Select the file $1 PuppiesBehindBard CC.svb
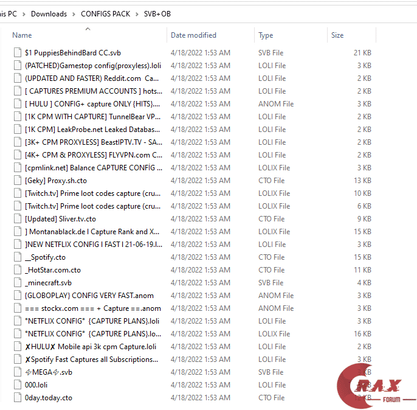The image size is (417, 410). point(73,53)
